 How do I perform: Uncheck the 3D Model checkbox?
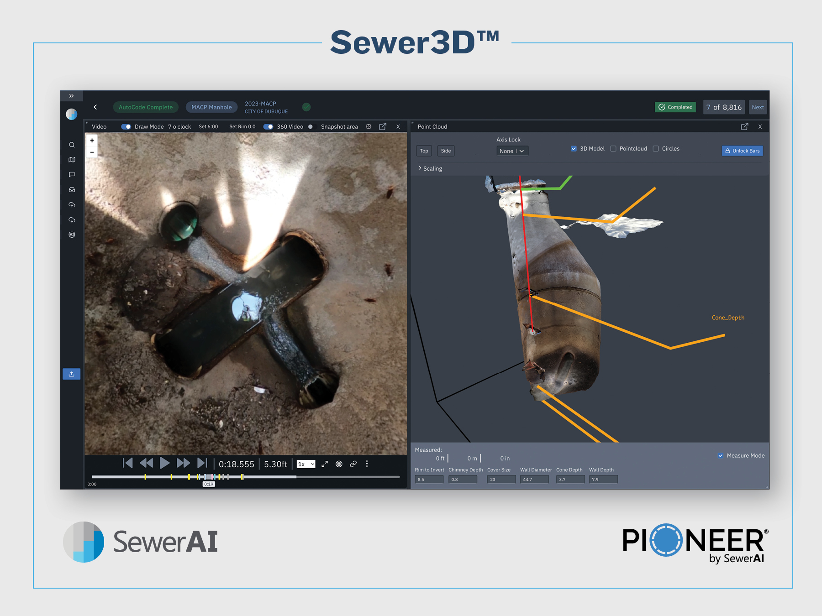[x=574, y=148]
